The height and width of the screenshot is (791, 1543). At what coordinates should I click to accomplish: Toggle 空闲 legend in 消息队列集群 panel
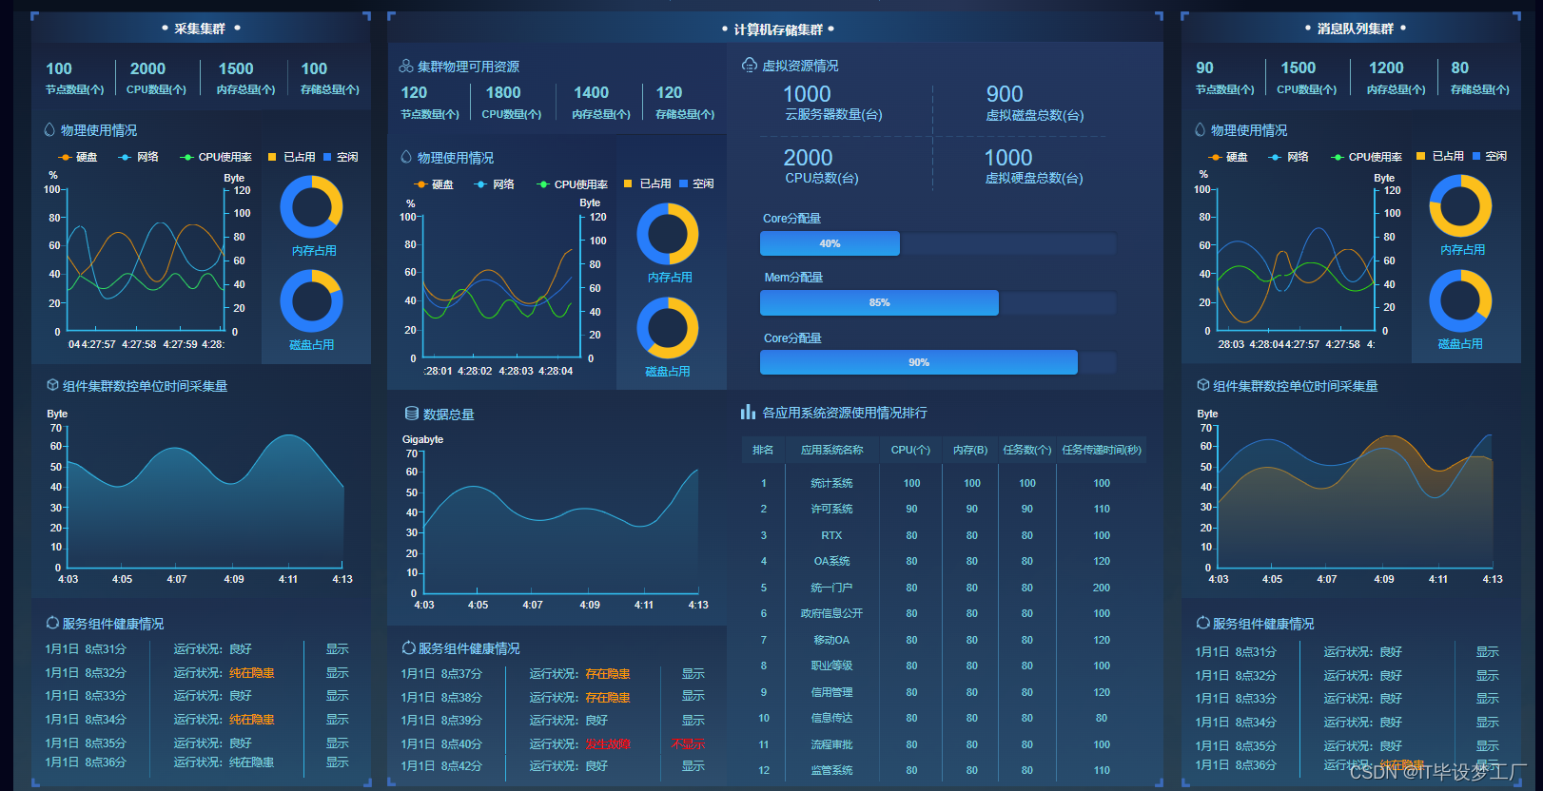(1490, 156)
